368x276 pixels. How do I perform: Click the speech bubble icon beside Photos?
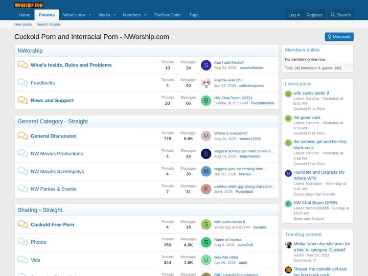tap(22, 242)
